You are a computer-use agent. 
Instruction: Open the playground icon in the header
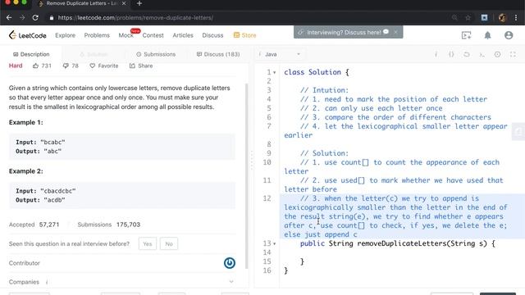click(466, 35)
